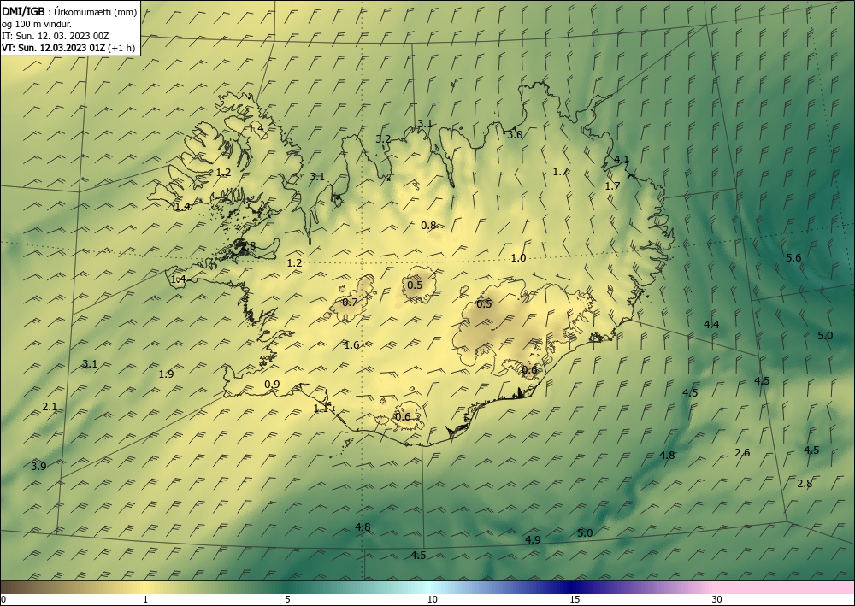This screenshot has width=855, height=606.
Task: Click the '0' label of the color scale
Action: pos(3,600)
